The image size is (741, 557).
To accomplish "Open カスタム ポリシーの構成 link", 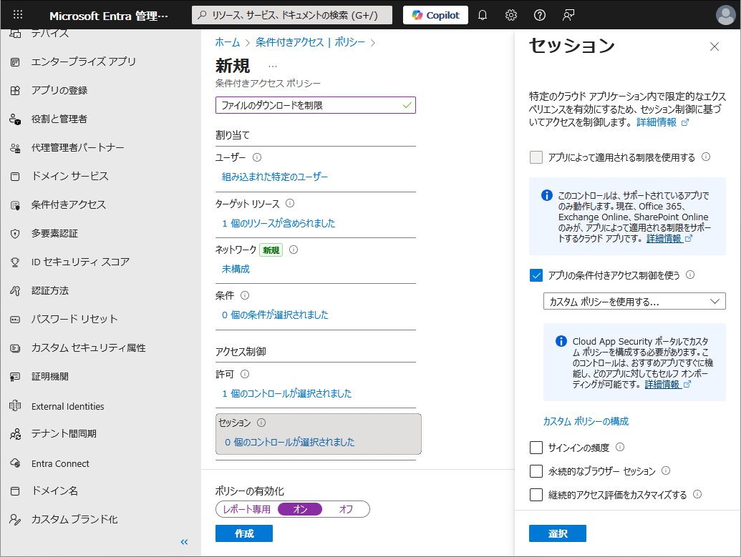I will coord(586,421).
